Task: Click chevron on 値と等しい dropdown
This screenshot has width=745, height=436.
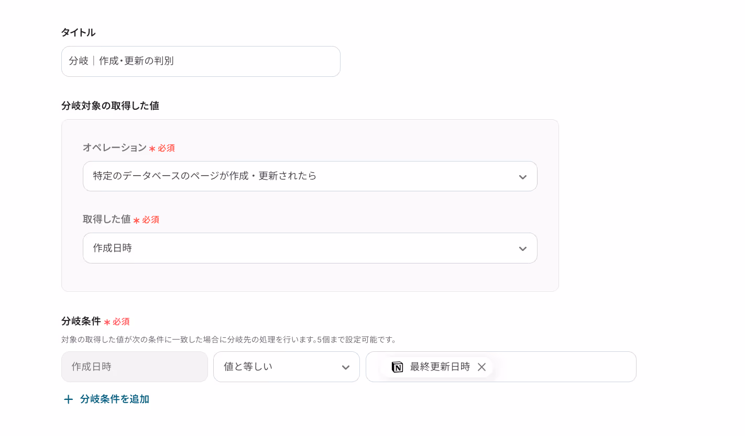Action: pos(345,367)
